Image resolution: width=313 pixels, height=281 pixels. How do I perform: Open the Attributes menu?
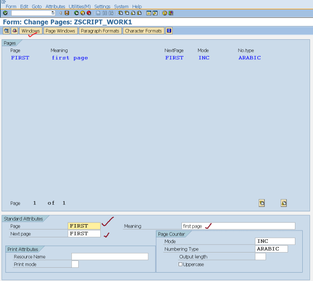(55, 6)
